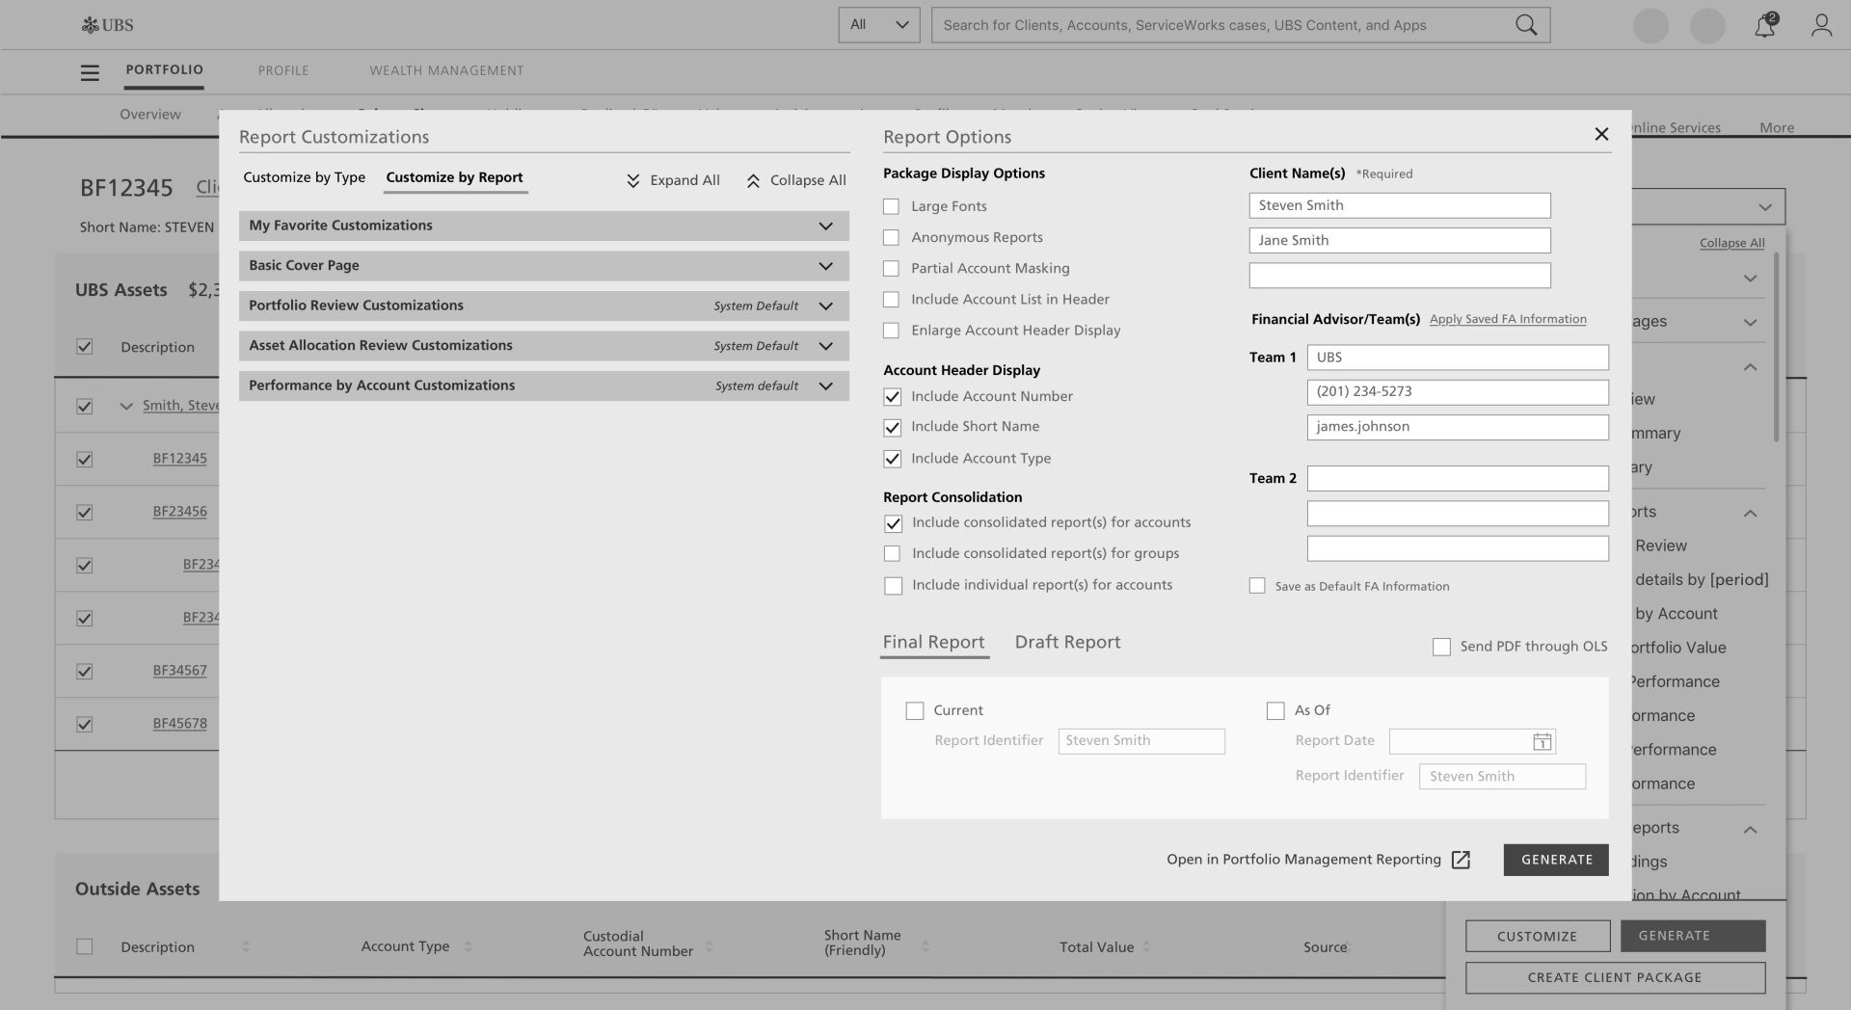Click Team 1 phone number field
Viewport: 1851px width, 1010px height.
pos(1458,392)
